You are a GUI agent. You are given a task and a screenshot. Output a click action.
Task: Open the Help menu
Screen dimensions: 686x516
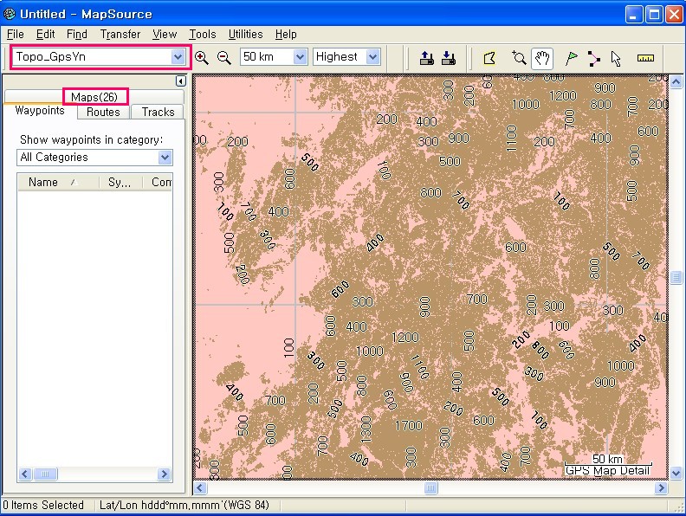(286, 34)
